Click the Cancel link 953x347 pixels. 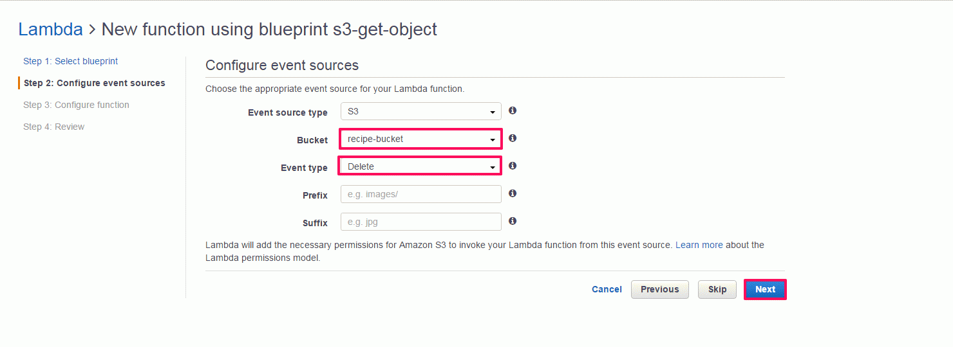[607, 289]
